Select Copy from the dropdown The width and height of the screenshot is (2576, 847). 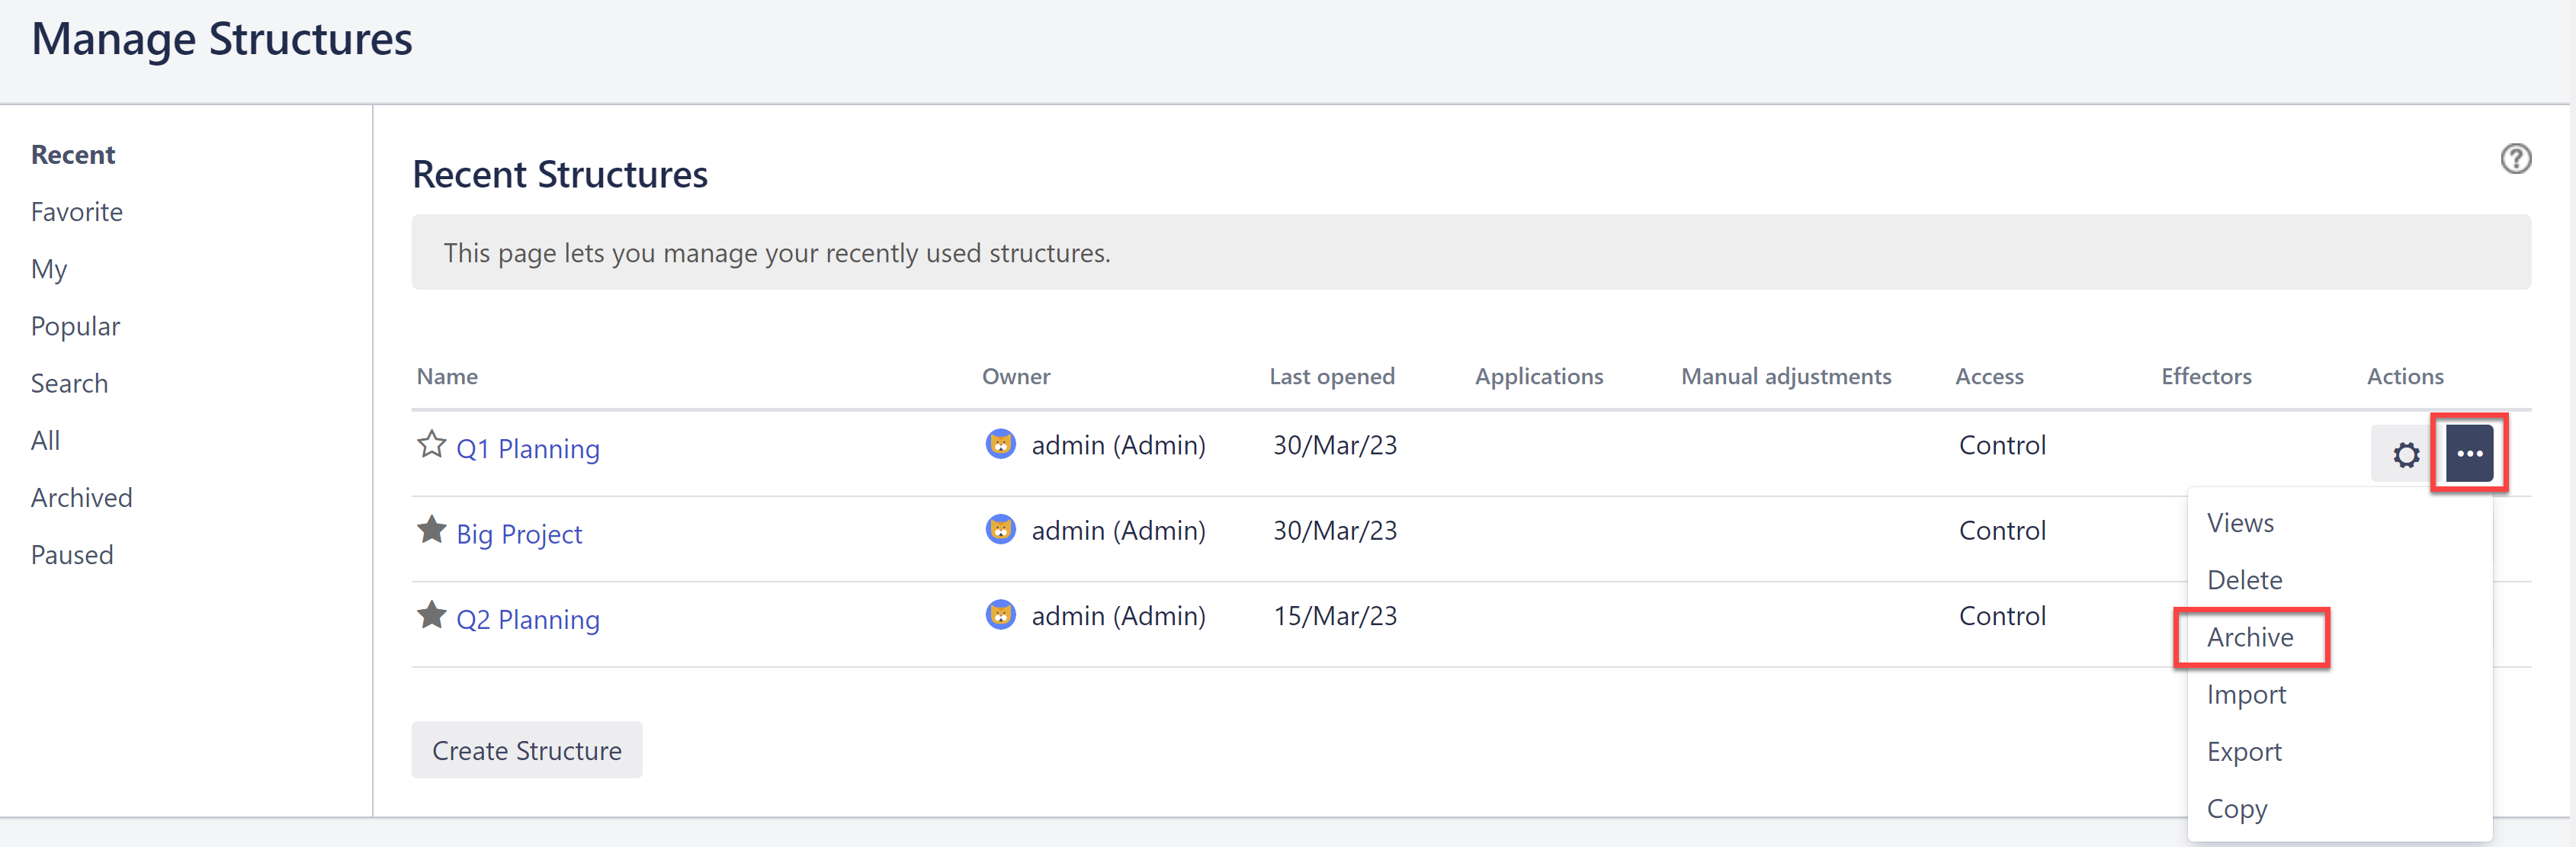pyautogui.click(x=2236, y=809)
